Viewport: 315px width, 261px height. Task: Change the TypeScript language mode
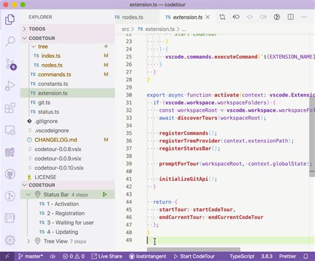click(x=242, y=256)
